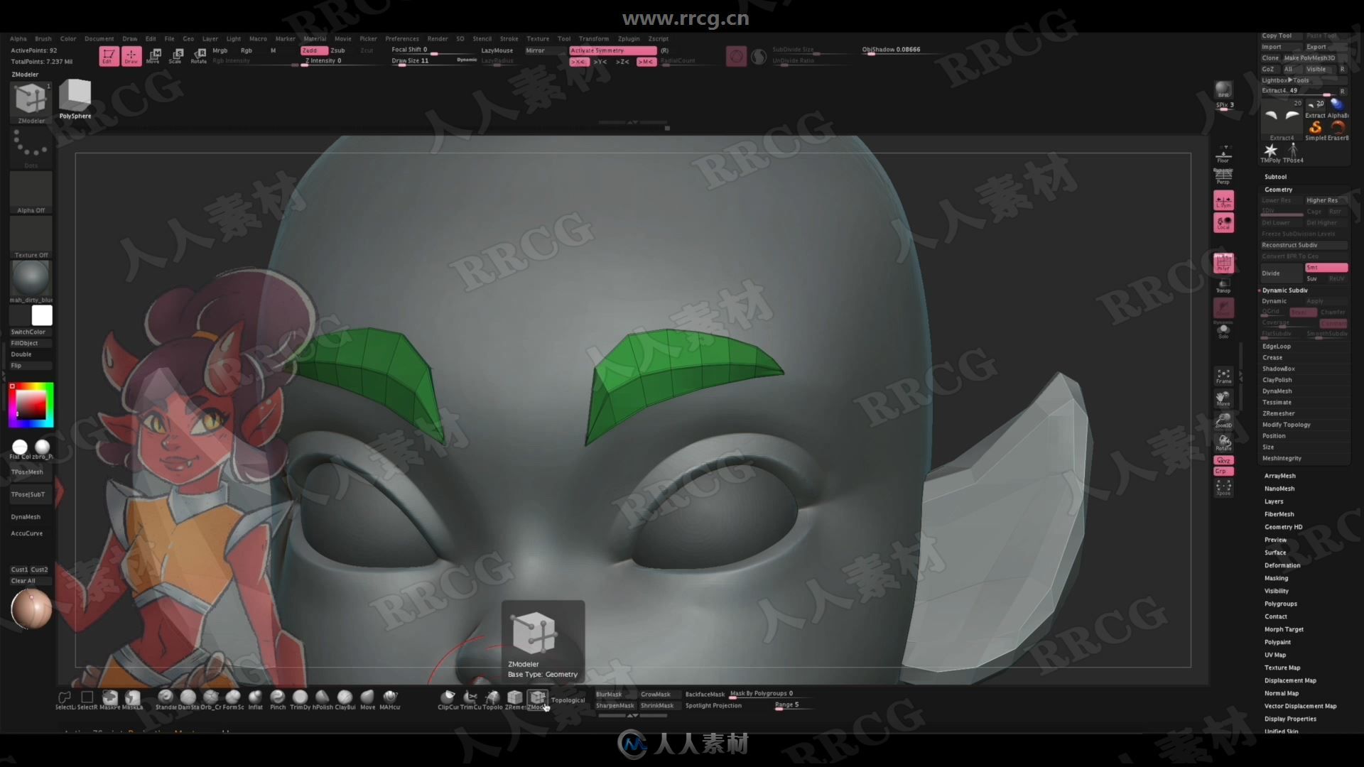Collapse the Dynamic Subdiv subsection
1364x767 pixels.
[1284, 290]
